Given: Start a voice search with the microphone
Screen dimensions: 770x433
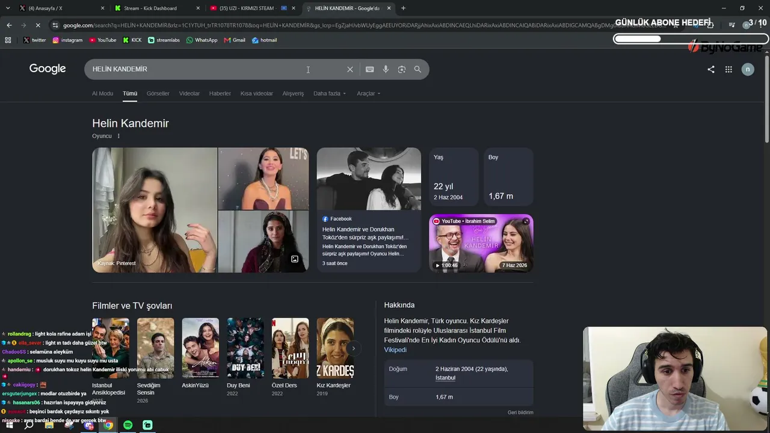Looking at the screenshot, I should (386, 69).
